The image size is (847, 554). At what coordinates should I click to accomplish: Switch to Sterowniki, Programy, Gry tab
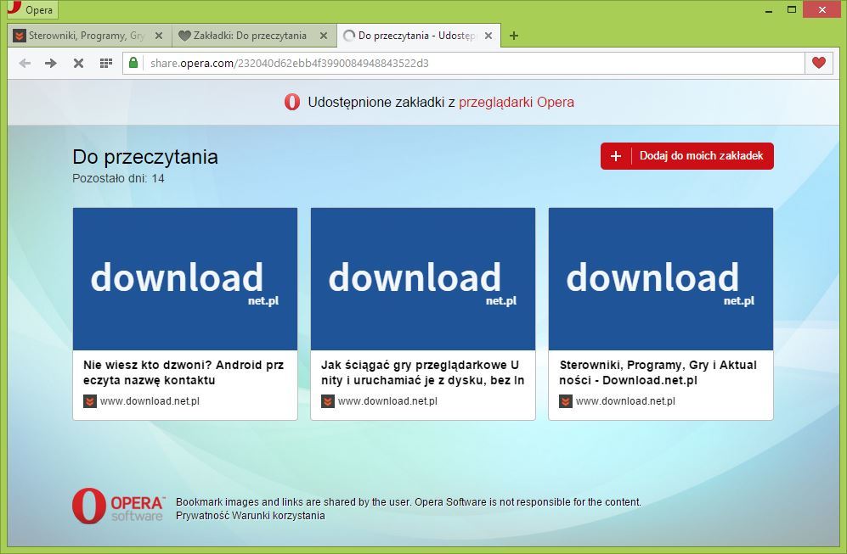click(x=89, y=36)
